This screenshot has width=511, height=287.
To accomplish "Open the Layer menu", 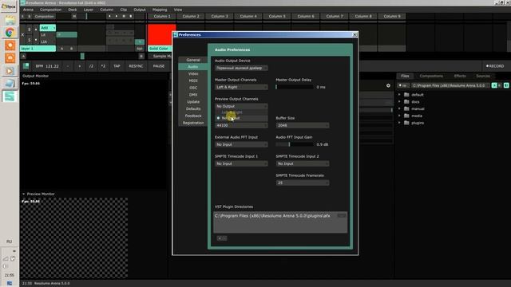I will [89, 10].
